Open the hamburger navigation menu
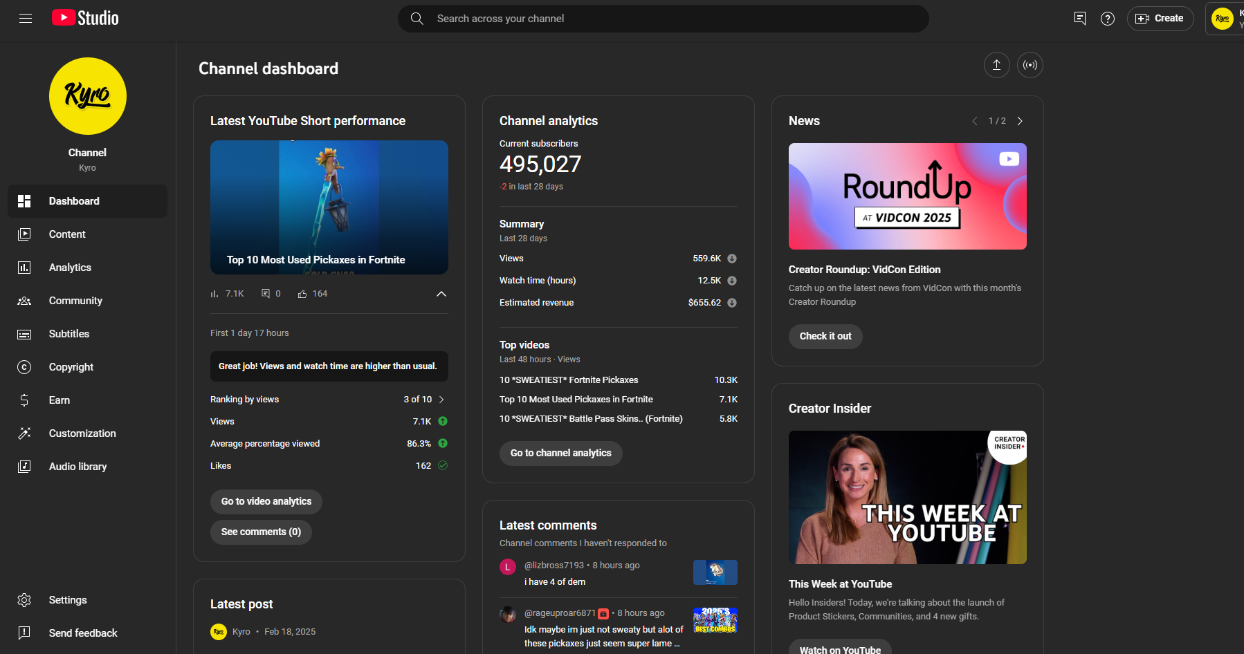The height and width of the screenshot is (654, 1244). point(26,19)
